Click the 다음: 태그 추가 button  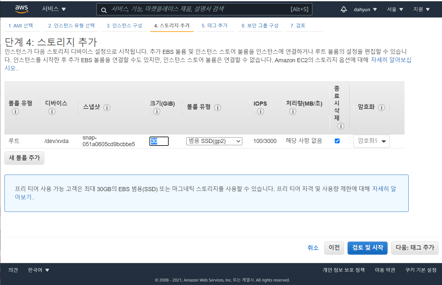coord(415,248)
